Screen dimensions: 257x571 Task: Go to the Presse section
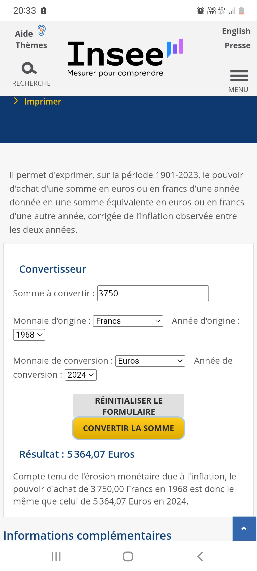coord(237,46)
